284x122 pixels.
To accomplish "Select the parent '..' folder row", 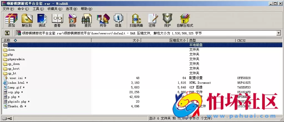I will click(142, 45).
